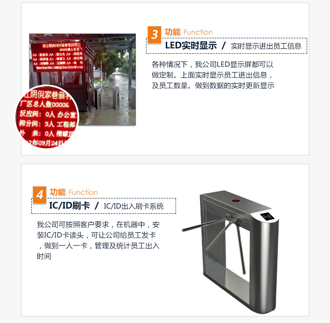Click the 功能 Function label above IC/ID heading
The image size is (330, 323).
pos(73,192)
